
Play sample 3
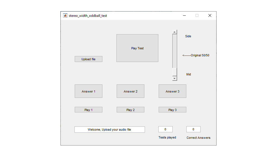click(x=172, y=110)
